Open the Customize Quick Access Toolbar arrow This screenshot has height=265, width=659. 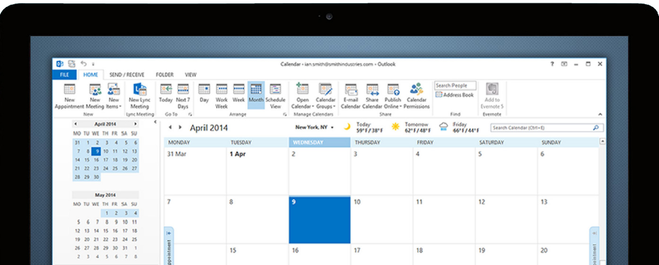tap(93, 64)
